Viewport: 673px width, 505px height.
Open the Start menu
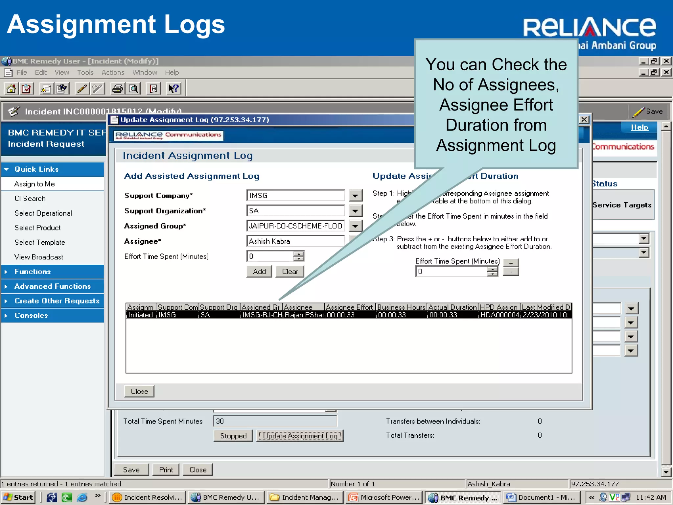pyautogui.click(x=18, y=497)
